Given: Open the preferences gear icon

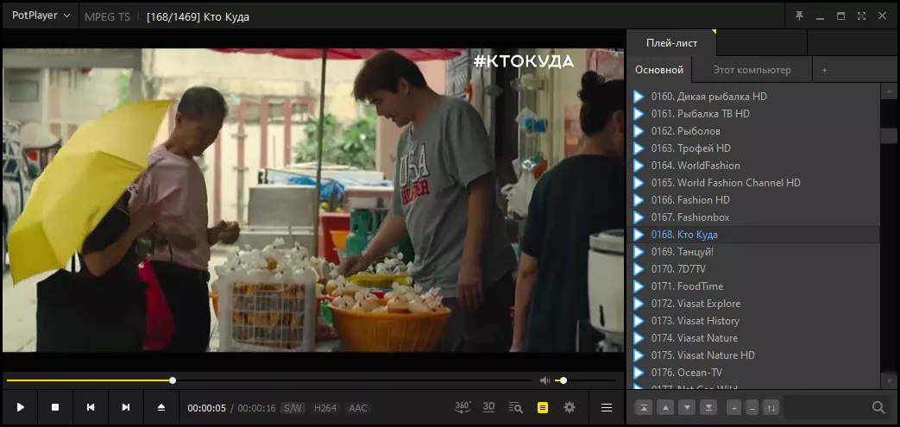Looking at the screenshot, I should tap(570, 407).
